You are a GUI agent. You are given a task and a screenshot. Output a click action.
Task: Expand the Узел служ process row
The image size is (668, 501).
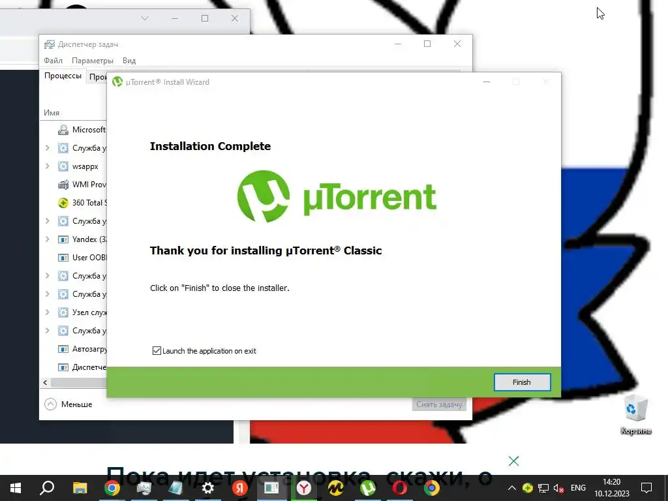tap(47, 312)
